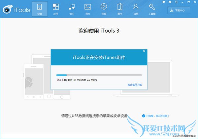
Task: Click the 下载中心 download center button
Action: [179, 10]
